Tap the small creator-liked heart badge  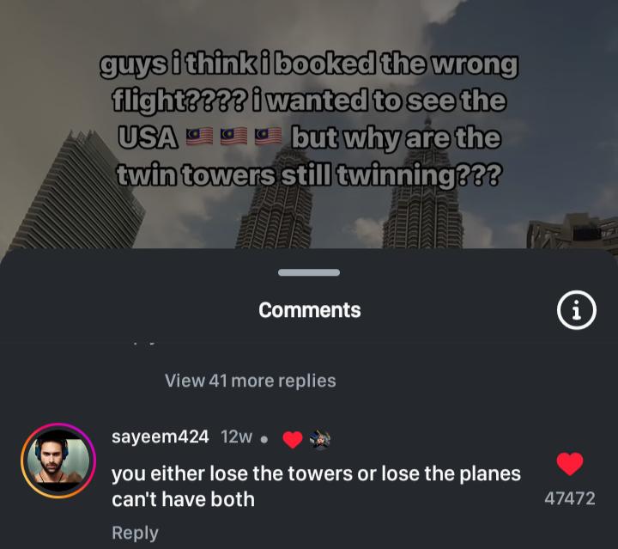293,439
